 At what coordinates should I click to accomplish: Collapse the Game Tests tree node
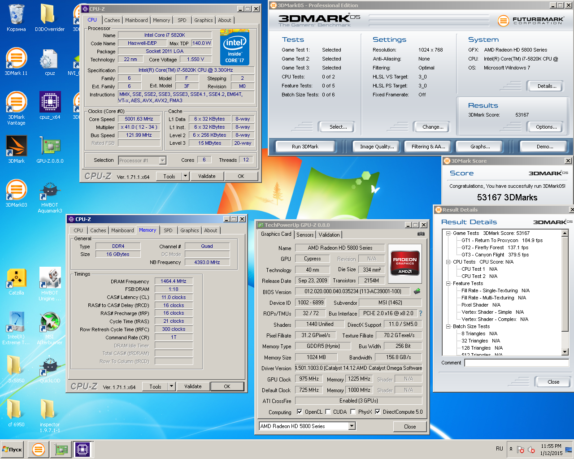[x=448, y=233]
